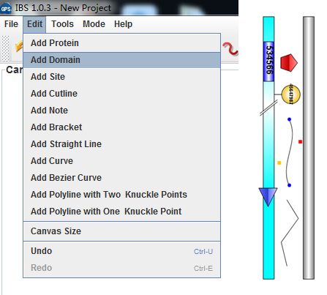Open the Tools menu
This screenshot has width=327, height=295.
click(62, 24)
